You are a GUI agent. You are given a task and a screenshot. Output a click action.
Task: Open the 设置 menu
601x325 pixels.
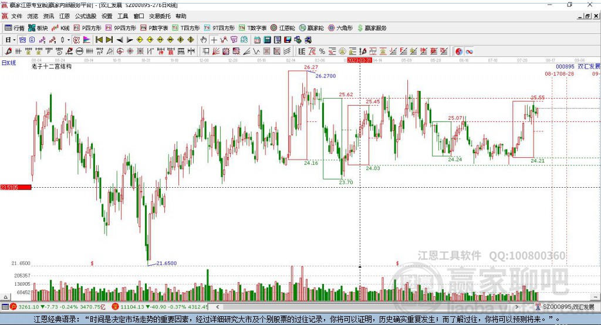[107, 16]
